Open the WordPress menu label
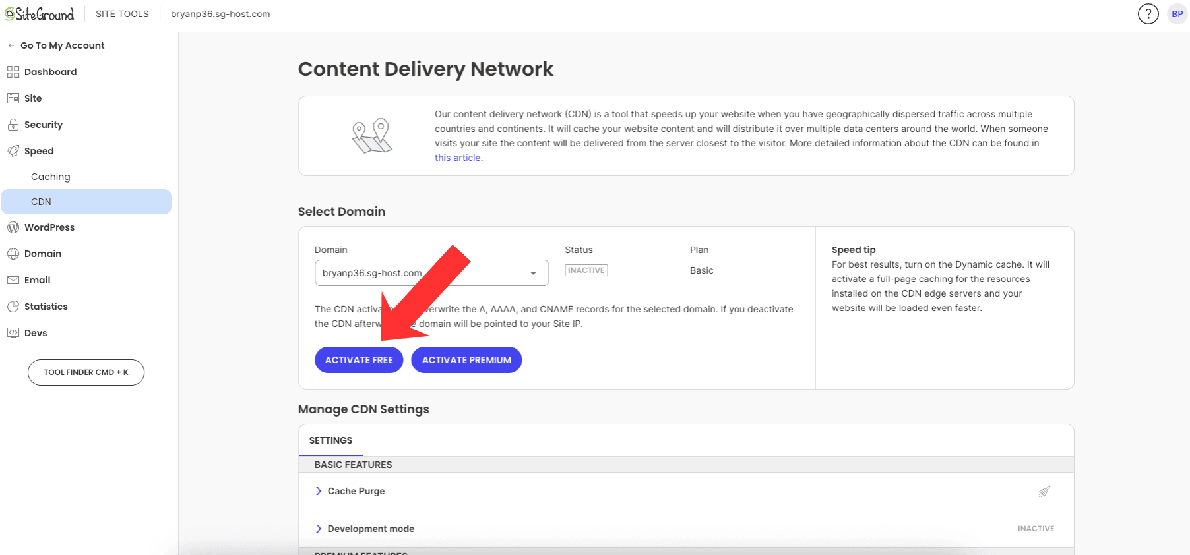 [x=49, y=227]
